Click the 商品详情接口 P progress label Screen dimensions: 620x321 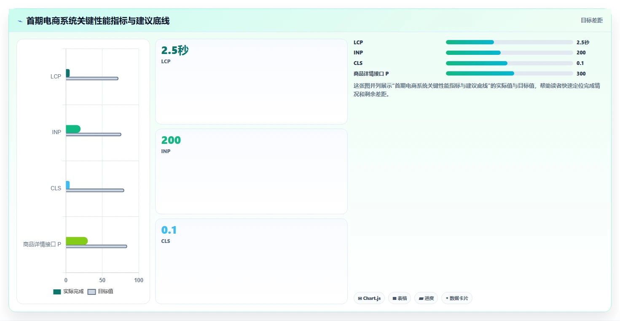[371, 73]
